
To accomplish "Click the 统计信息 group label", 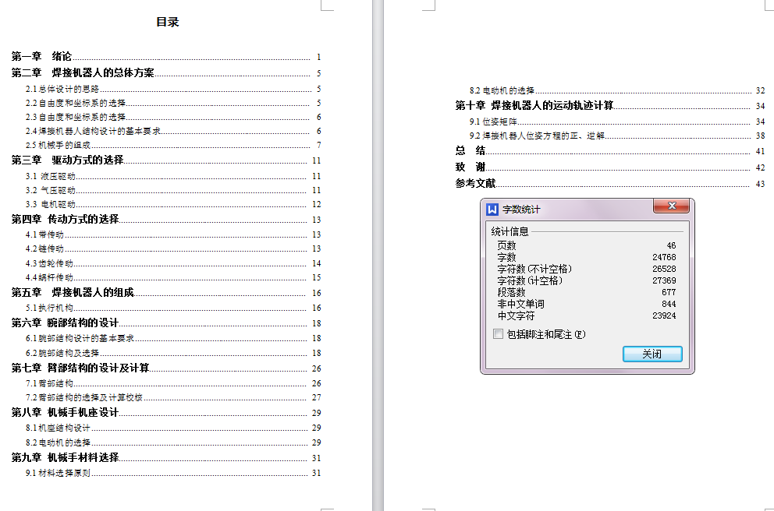I will [x=509, y=231].
